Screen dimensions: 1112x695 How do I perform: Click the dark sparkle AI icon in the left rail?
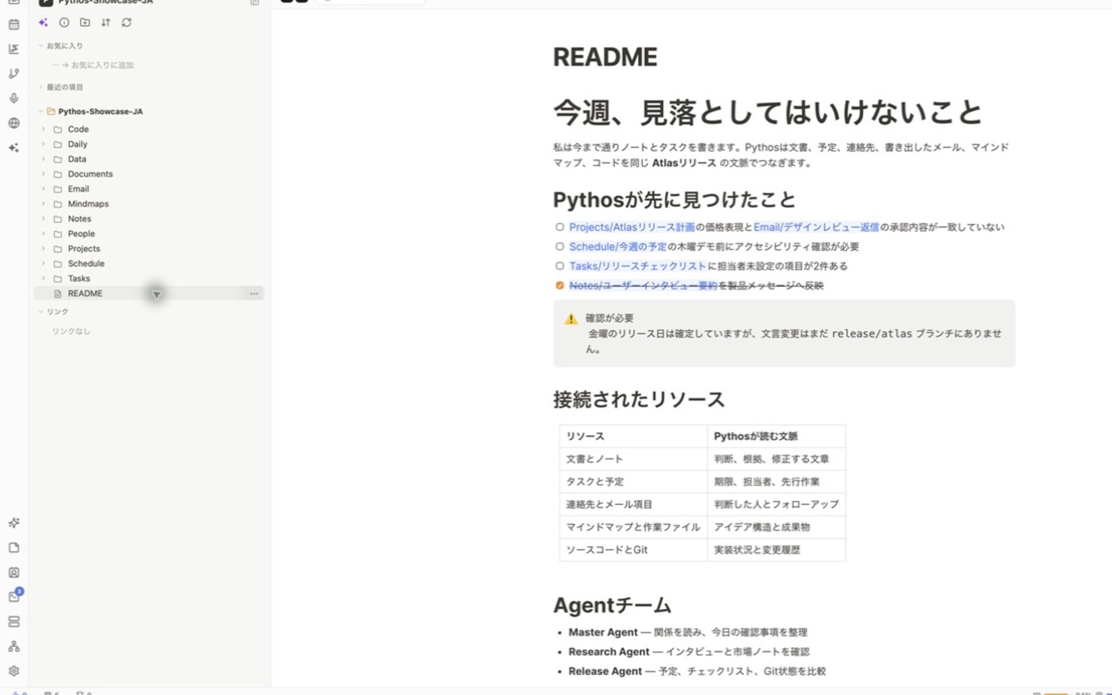click(x=14, y=147)
